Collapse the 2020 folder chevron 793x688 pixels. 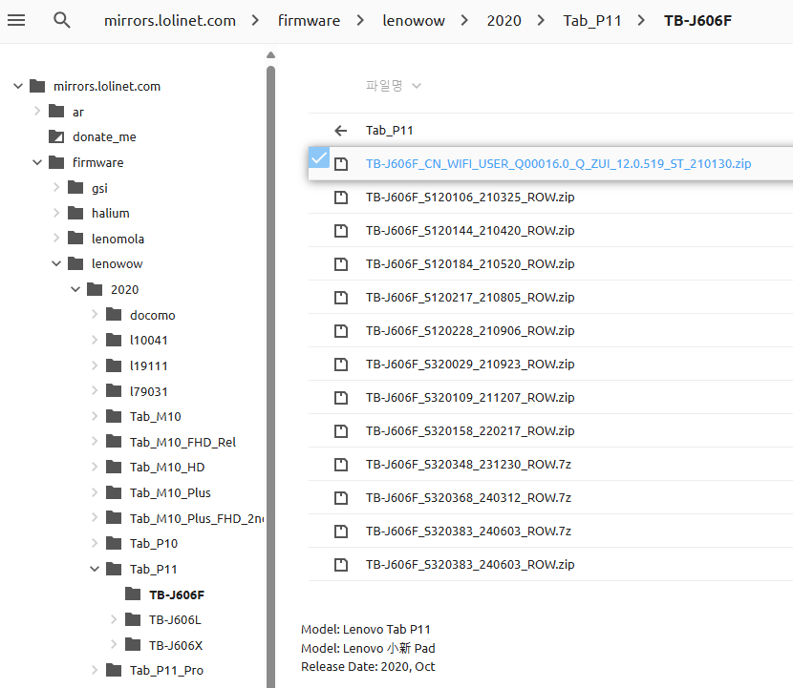tap(75, 289)
